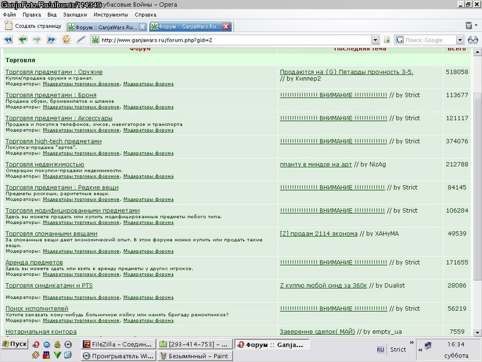This screenshot has height=362, width=482.
Task: Open Торговля сломанными вещами forum
Action: point(51,234)
